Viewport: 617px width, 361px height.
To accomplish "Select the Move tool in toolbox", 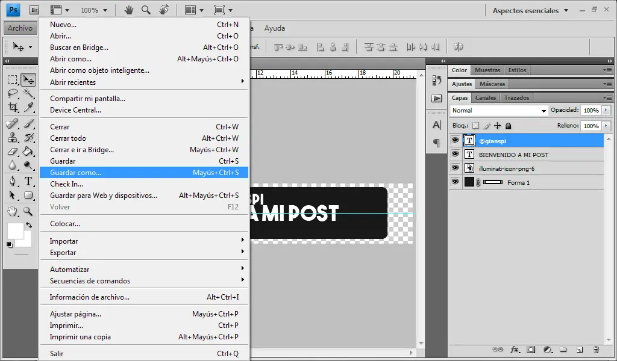I will 28,80.
